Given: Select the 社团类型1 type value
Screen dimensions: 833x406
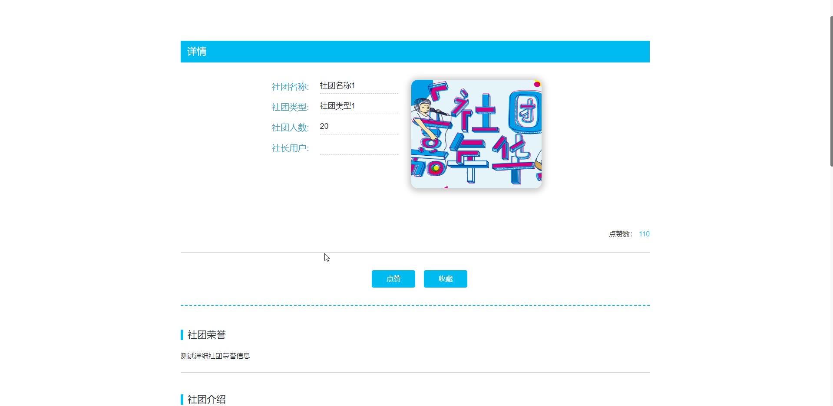Looking at the screenshot, I should pyautogui.click(x=337, y=106).
